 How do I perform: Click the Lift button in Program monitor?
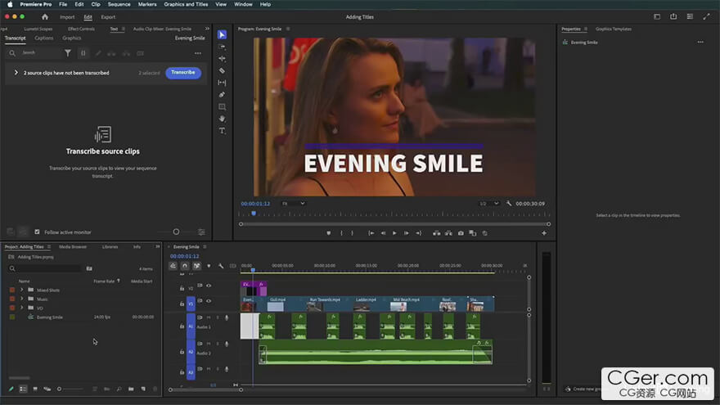(x=436, y=233)
